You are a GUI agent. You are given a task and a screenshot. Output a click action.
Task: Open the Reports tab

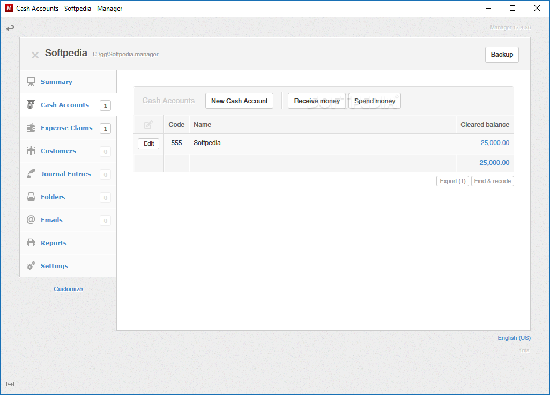point(68,242)
